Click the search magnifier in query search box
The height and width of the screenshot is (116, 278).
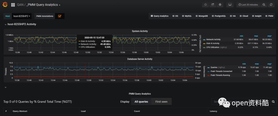pos(273,102)
